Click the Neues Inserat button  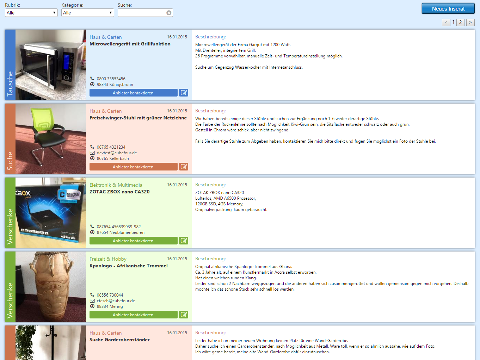pos(448,8)
